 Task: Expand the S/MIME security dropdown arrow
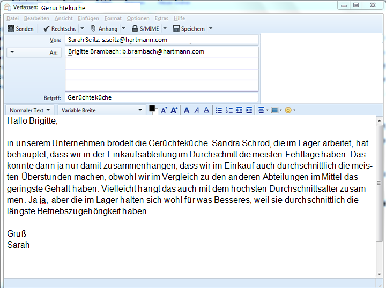coord(165,28)
